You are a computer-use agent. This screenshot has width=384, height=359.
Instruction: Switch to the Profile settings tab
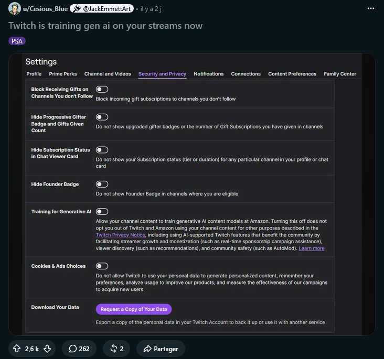coord(34,74)
